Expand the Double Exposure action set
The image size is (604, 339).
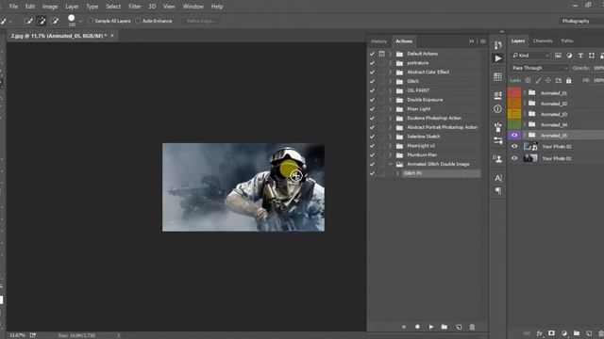tap(390, 100)
